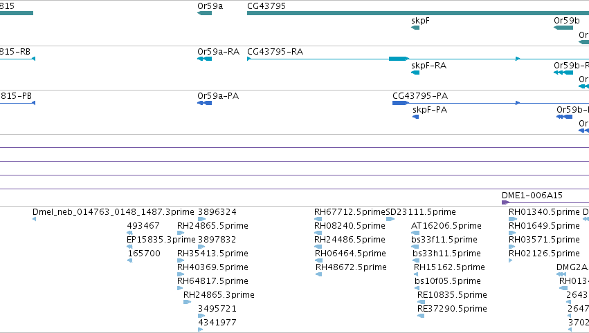The image size is (589, 333).
Task: Click the CG43795 gene span bar
Action: (418, 13)
